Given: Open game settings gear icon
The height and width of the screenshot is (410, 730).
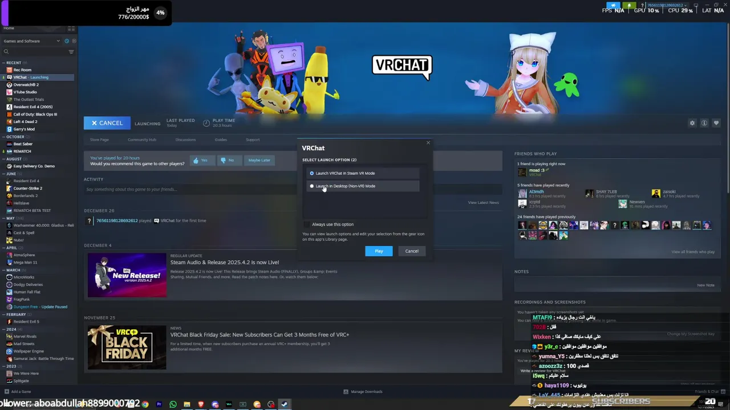Looking at the screenshot, I should point(692,123).
